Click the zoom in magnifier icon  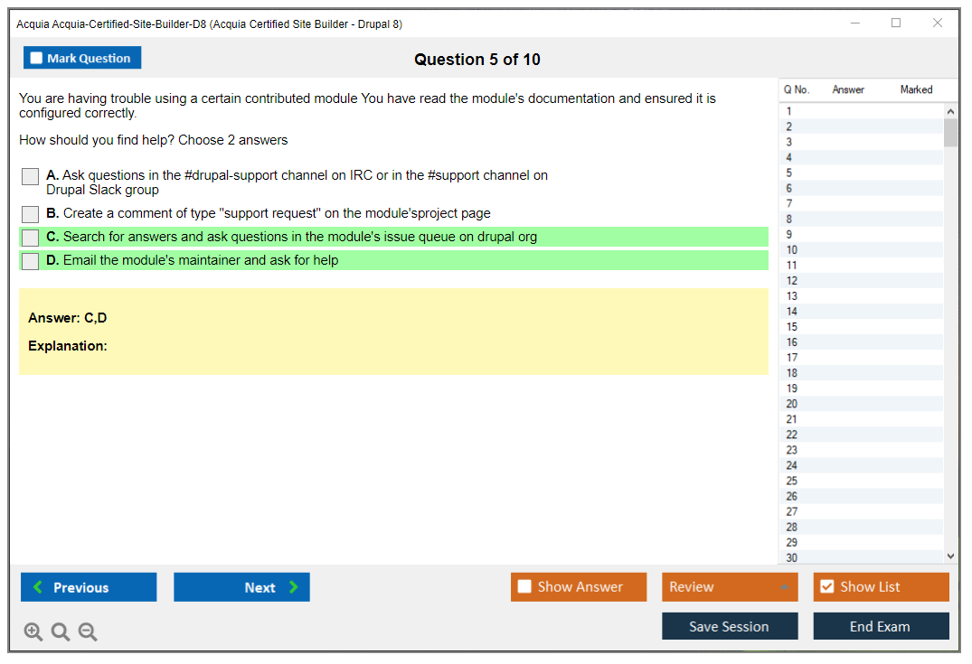click(x=33, y=632)
